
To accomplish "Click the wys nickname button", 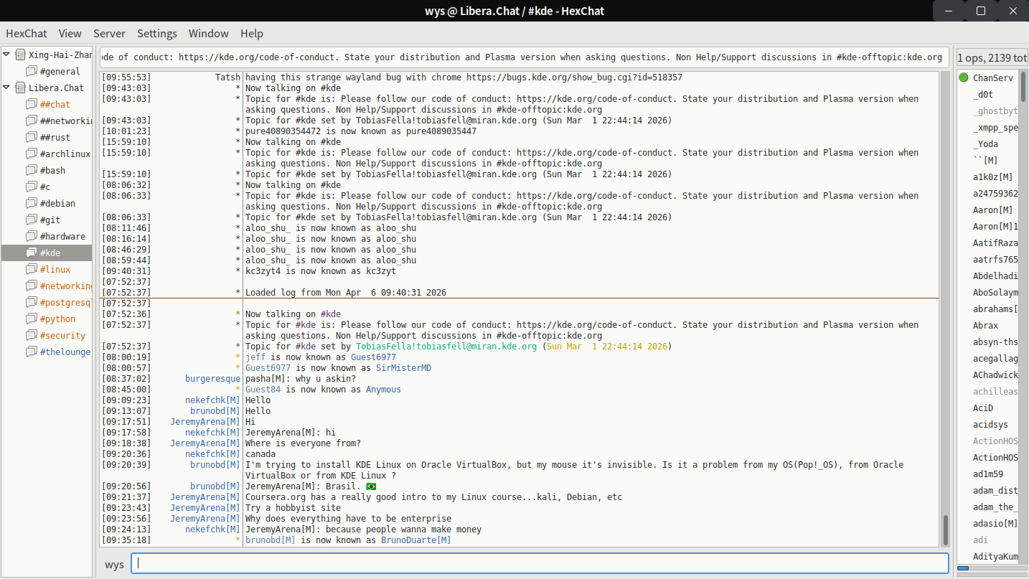I will pos(114,564).
